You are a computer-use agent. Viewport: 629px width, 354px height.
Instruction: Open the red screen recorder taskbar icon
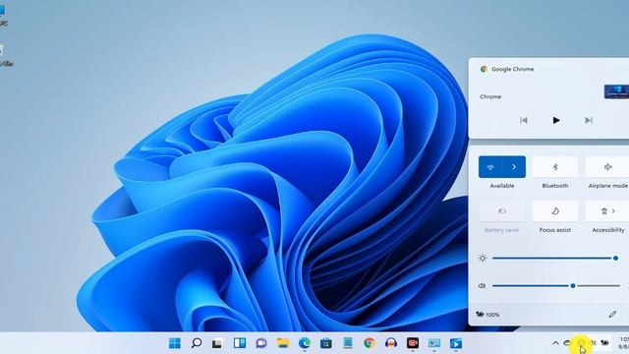[x=413, y=343]
